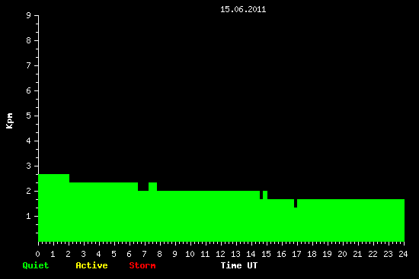Click hour 12 on the time axis
The width and height of the screenshot is (419, 279).
(220, 254)
